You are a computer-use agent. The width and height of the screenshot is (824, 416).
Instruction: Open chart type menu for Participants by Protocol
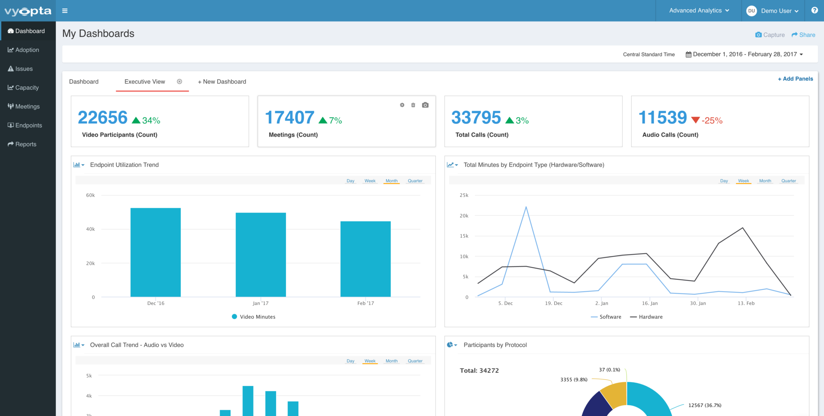452,345
